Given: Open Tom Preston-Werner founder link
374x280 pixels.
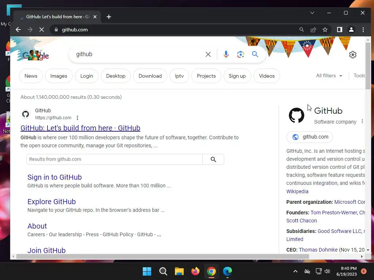Looking at the screenshot, I should click(334, 213).
